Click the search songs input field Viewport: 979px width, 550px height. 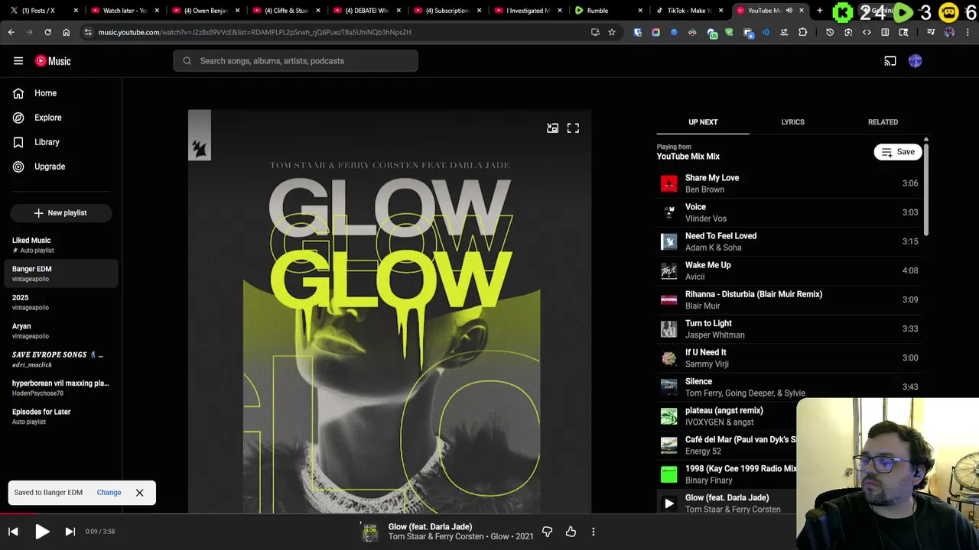(x=296, y=61)
